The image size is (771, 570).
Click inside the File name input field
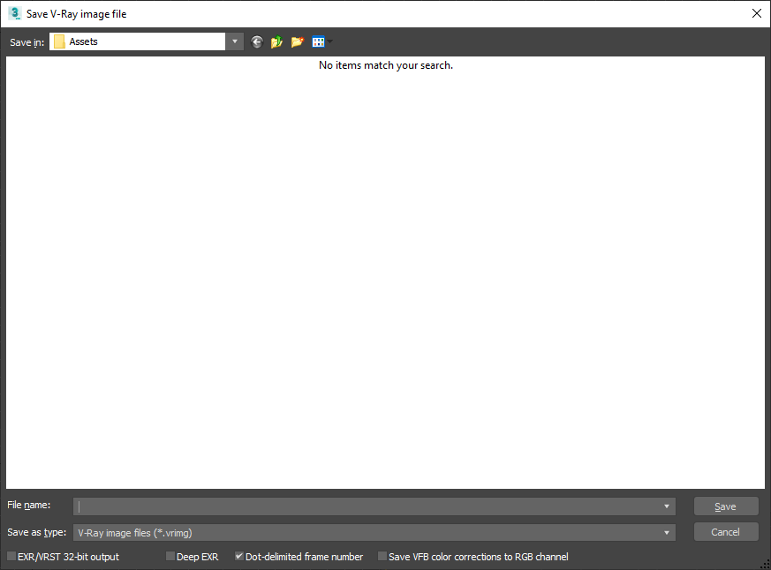pyautogui.click(x=353, y=506)
